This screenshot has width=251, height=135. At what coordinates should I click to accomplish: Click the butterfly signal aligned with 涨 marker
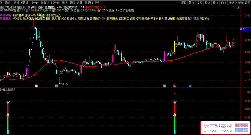point(175,102)
